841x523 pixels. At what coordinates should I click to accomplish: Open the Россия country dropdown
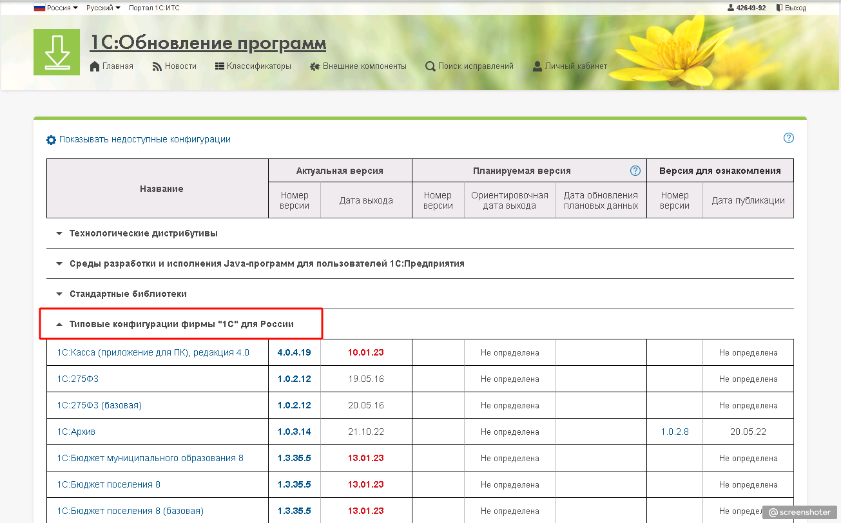63,8
